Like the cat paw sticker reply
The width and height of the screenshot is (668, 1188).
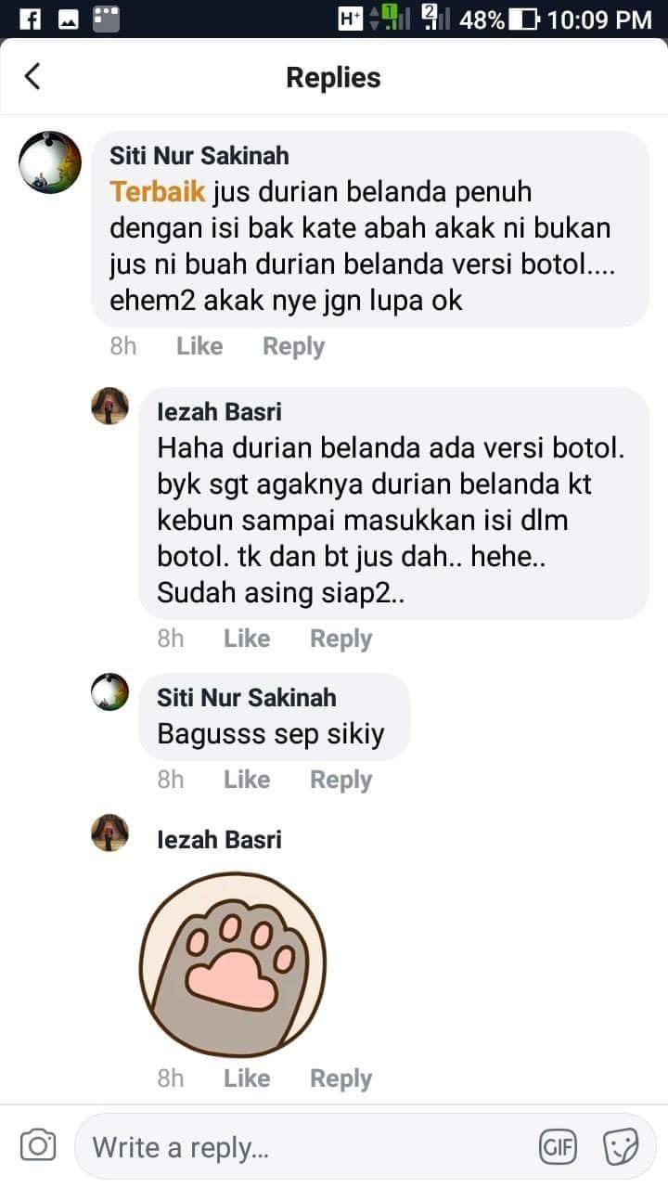[x=247, y=1078]
